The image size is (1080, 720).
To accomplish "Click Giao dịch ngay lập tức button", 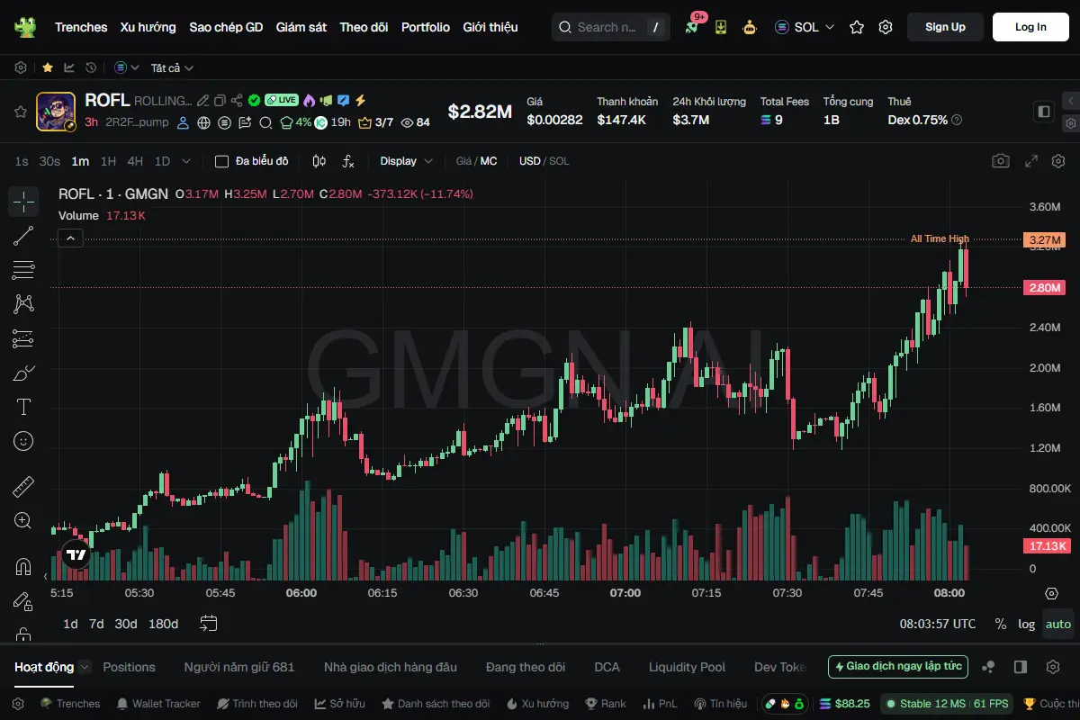I will pyautogui.click(x=898, y=667).
